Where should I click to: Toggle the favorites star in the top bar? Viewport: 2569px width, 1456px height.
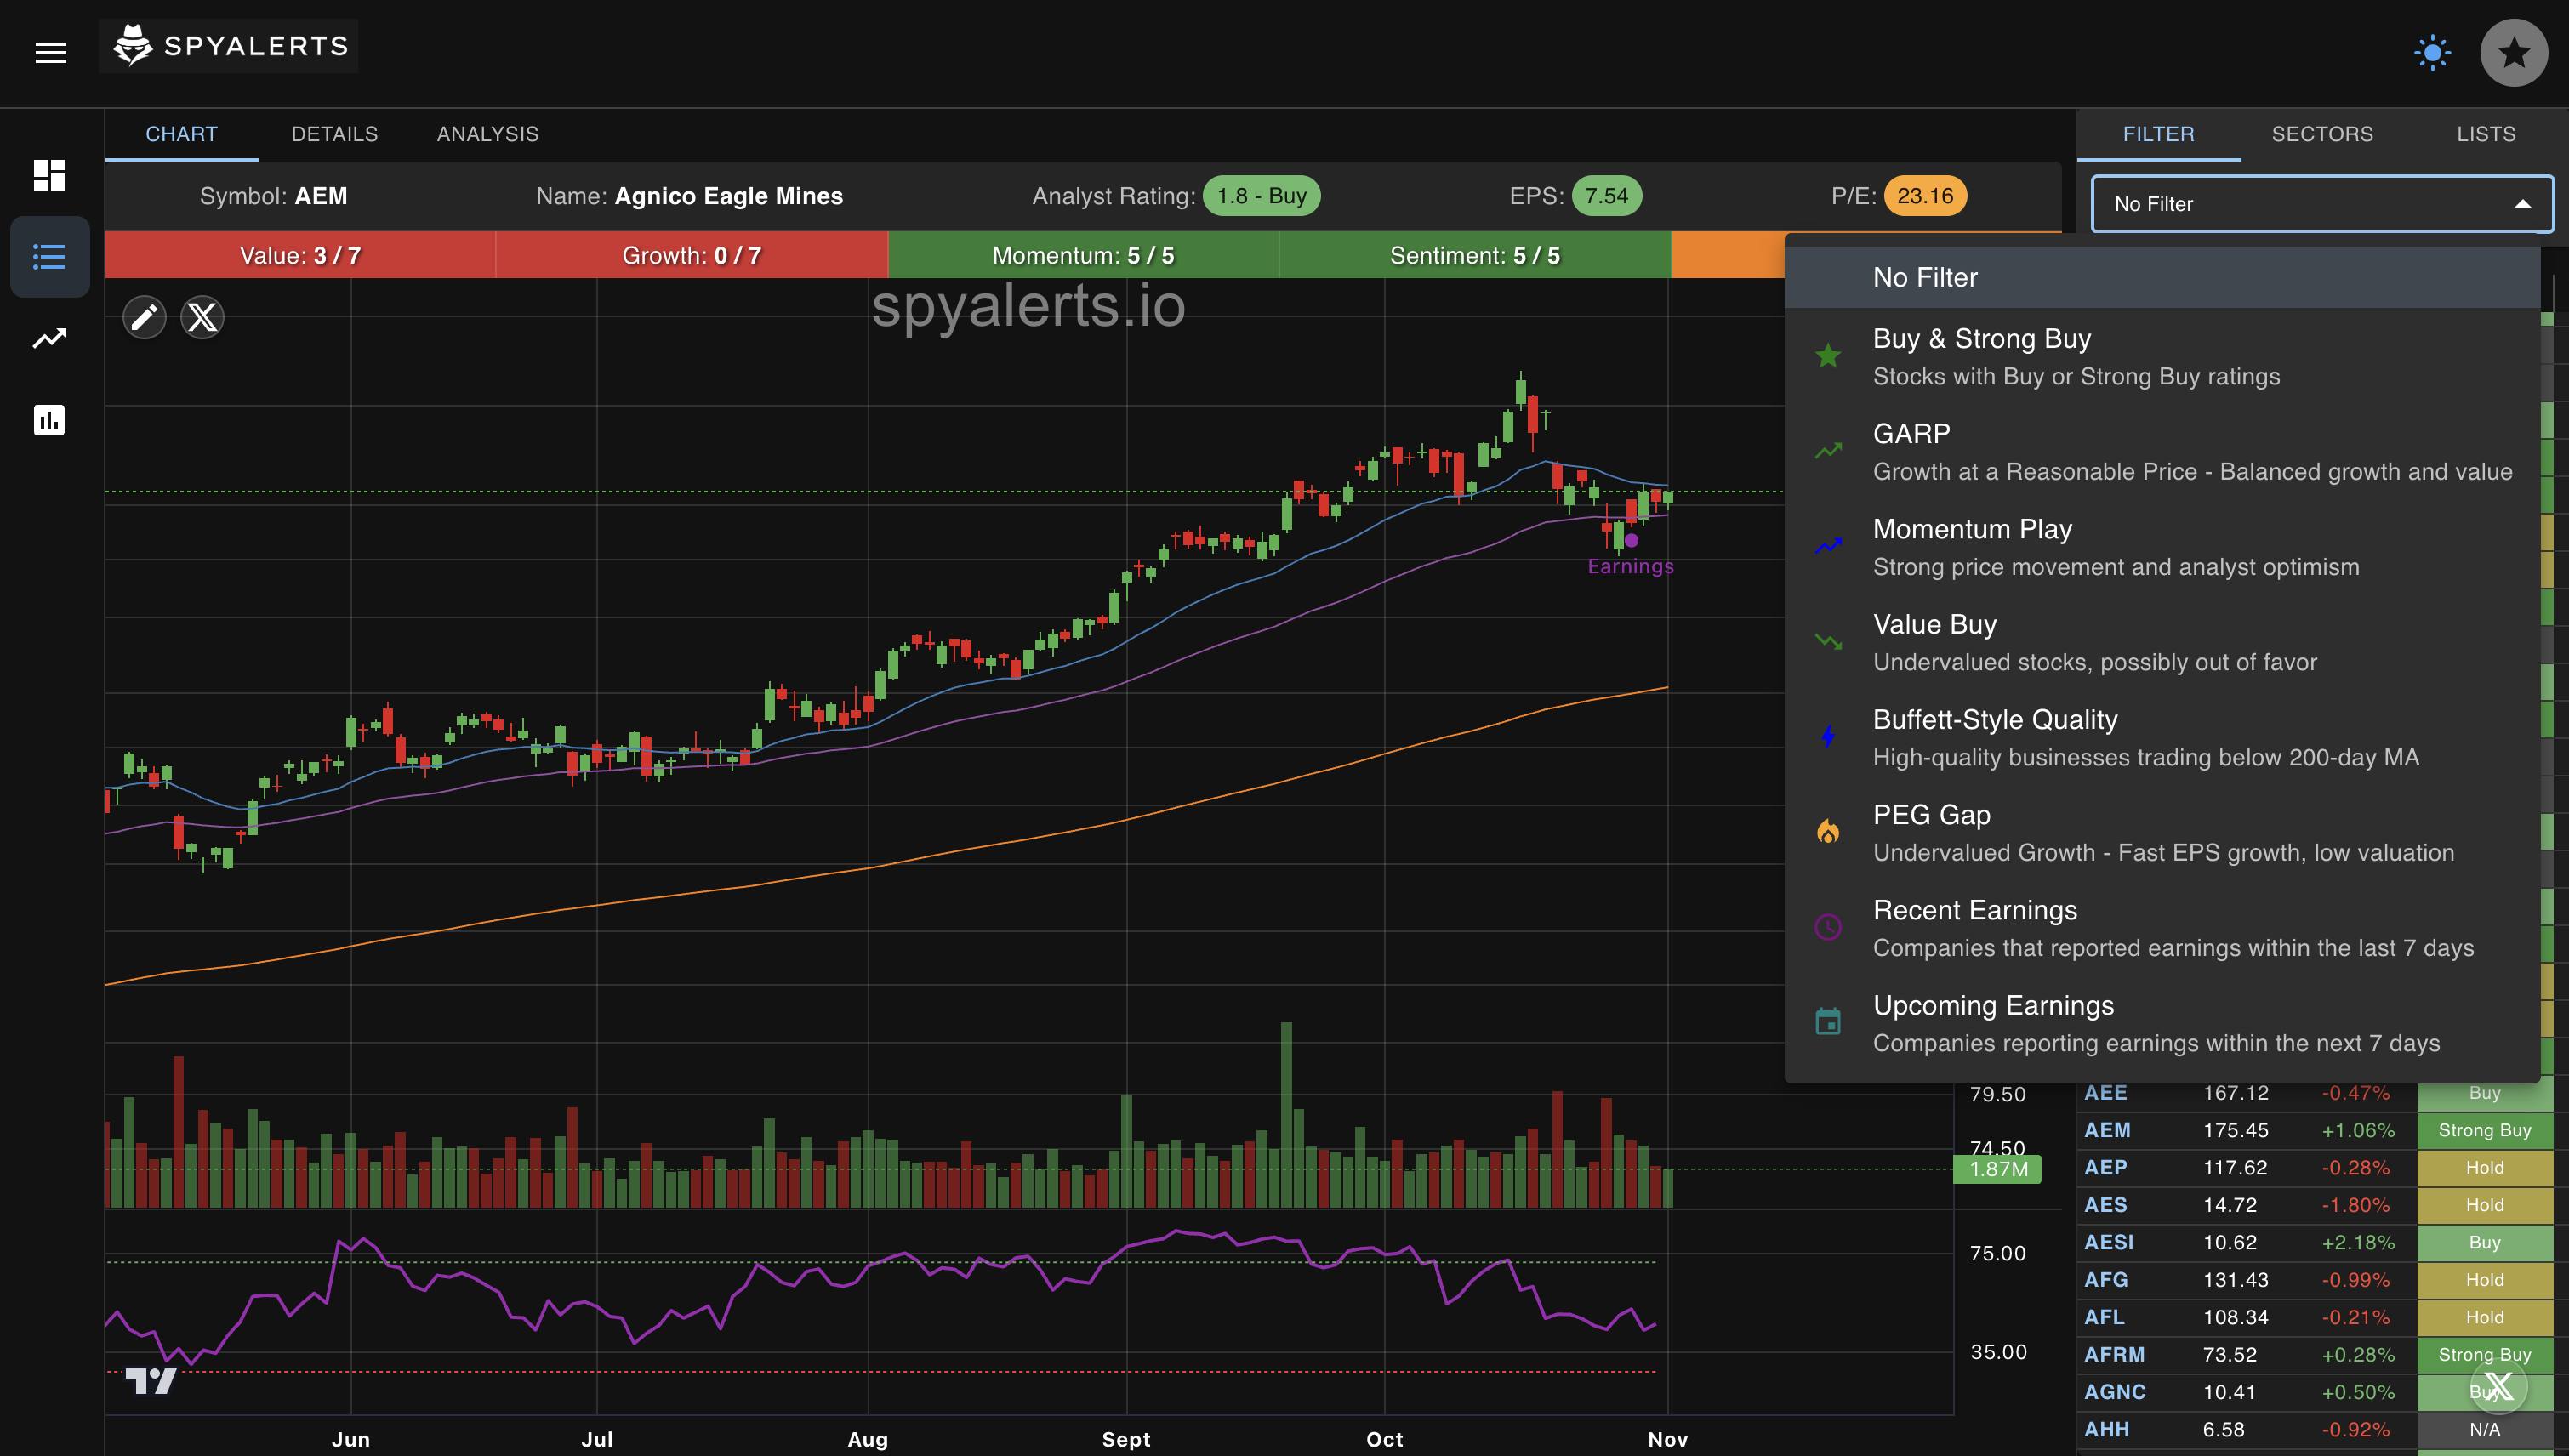point(2513,52)
